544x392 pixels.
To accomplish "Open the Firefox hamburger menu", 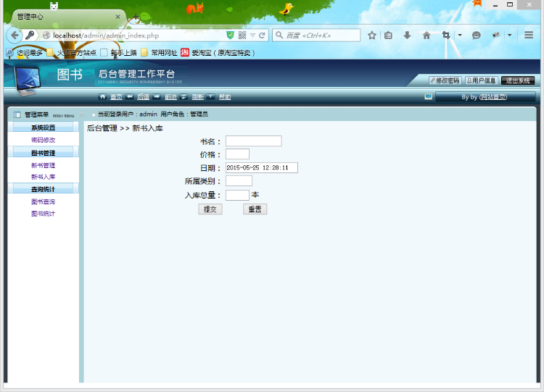I will point(528,35).
